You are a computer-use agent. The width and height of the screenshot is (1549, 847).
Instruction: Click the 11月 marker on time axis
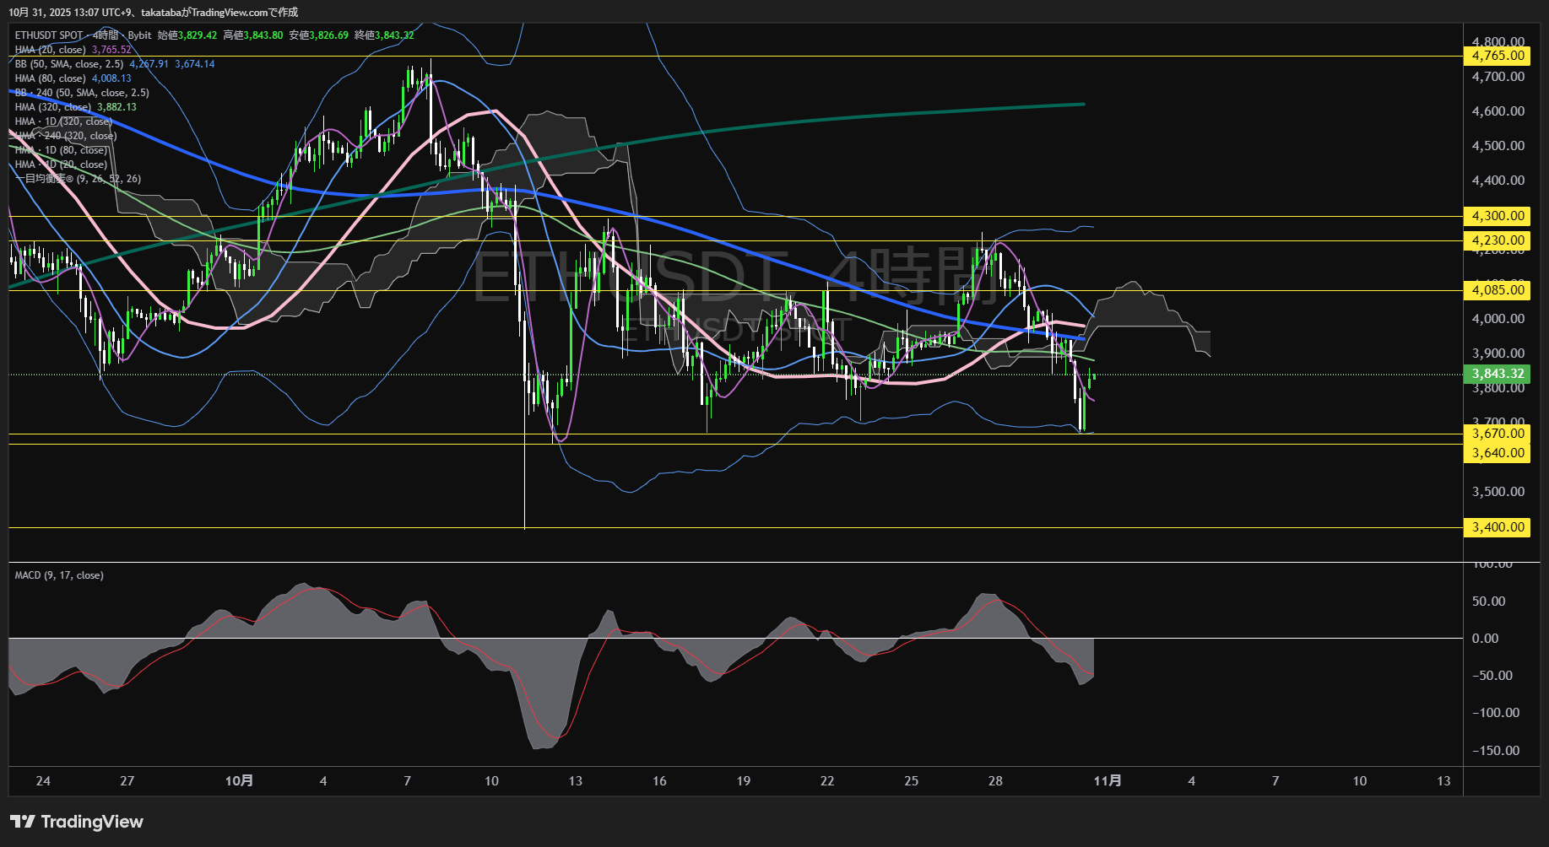click(x=1108, y=781)
